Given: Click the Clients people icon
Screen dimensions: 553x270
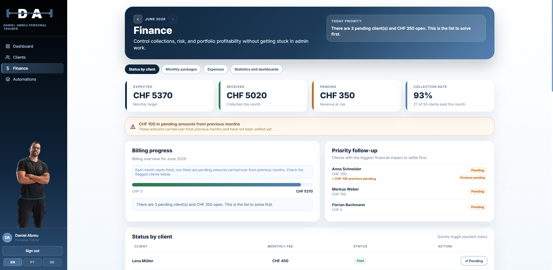Looking at the screenshot, I should point(8,57).
